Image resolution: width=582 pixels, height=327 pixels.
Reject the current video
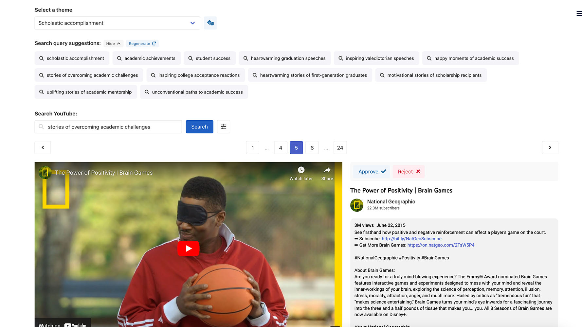[409, 172]
